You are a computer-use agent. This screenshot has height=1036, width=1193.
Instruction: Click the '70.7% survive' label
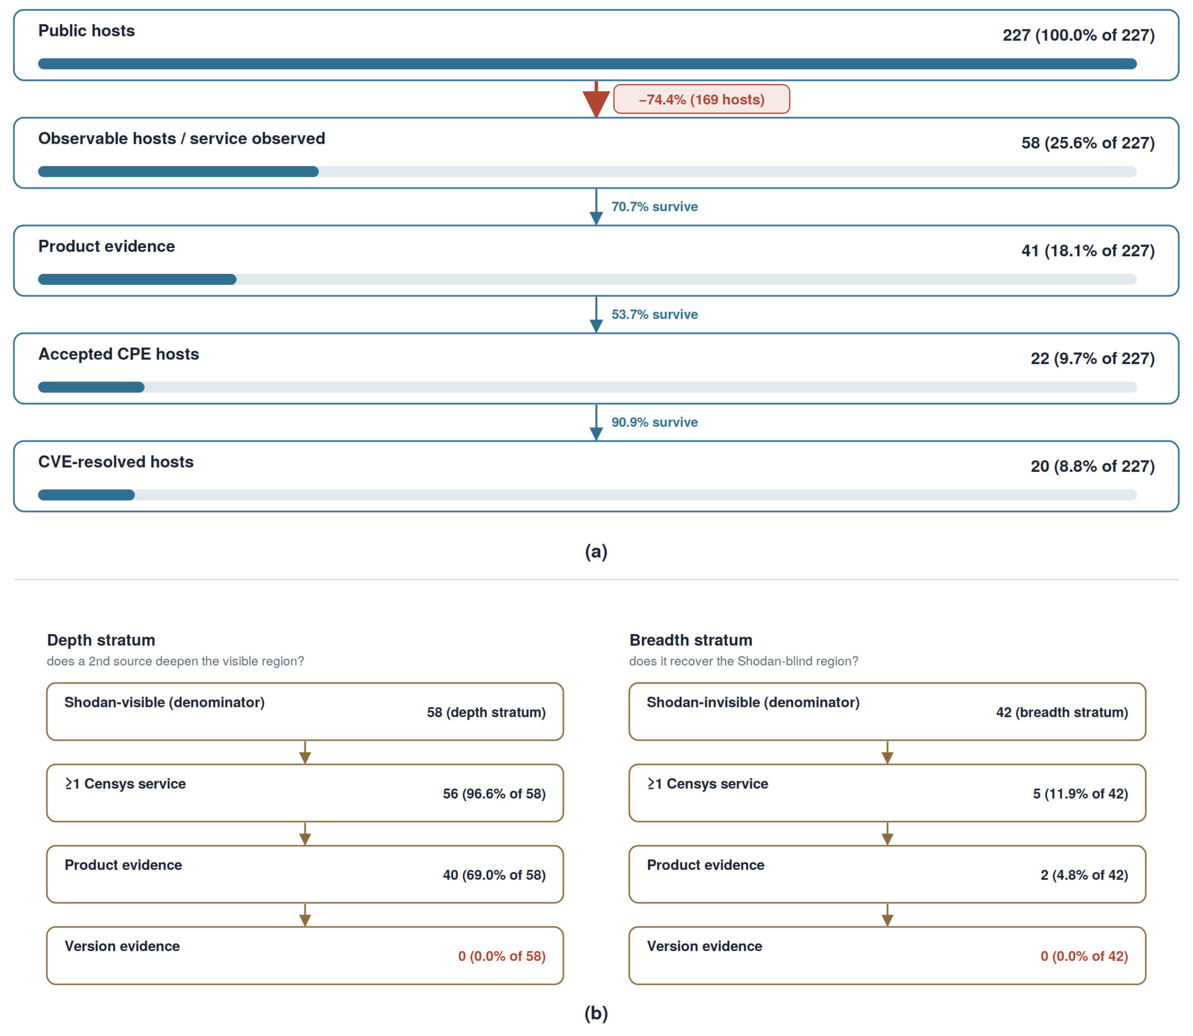(654, 207)
